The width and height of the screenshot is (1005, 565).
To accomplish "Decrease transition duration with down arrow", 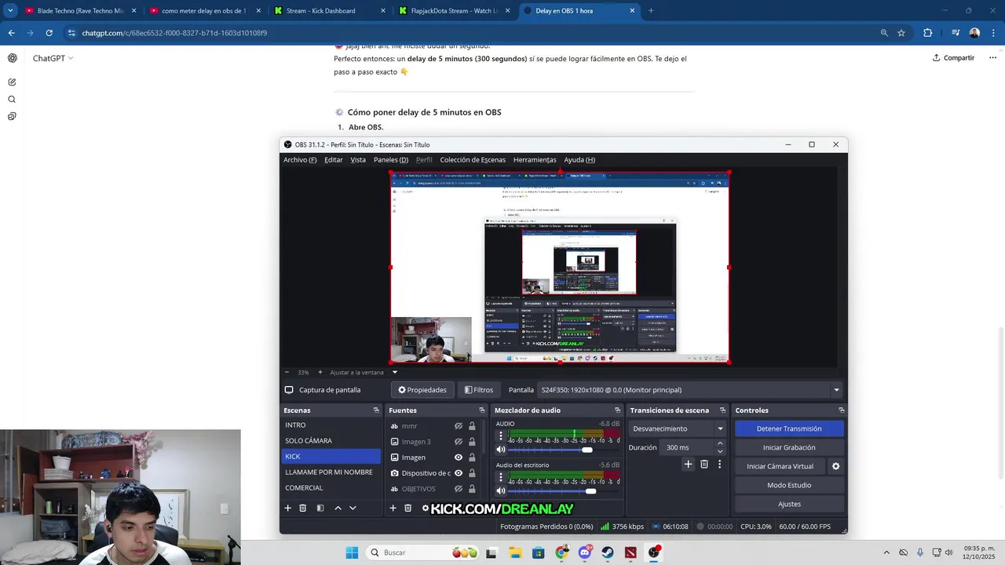I will [720, 451].
